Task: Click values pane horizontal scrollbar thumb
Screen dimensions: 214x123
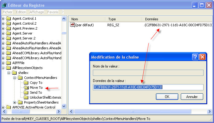Action: 133,112
